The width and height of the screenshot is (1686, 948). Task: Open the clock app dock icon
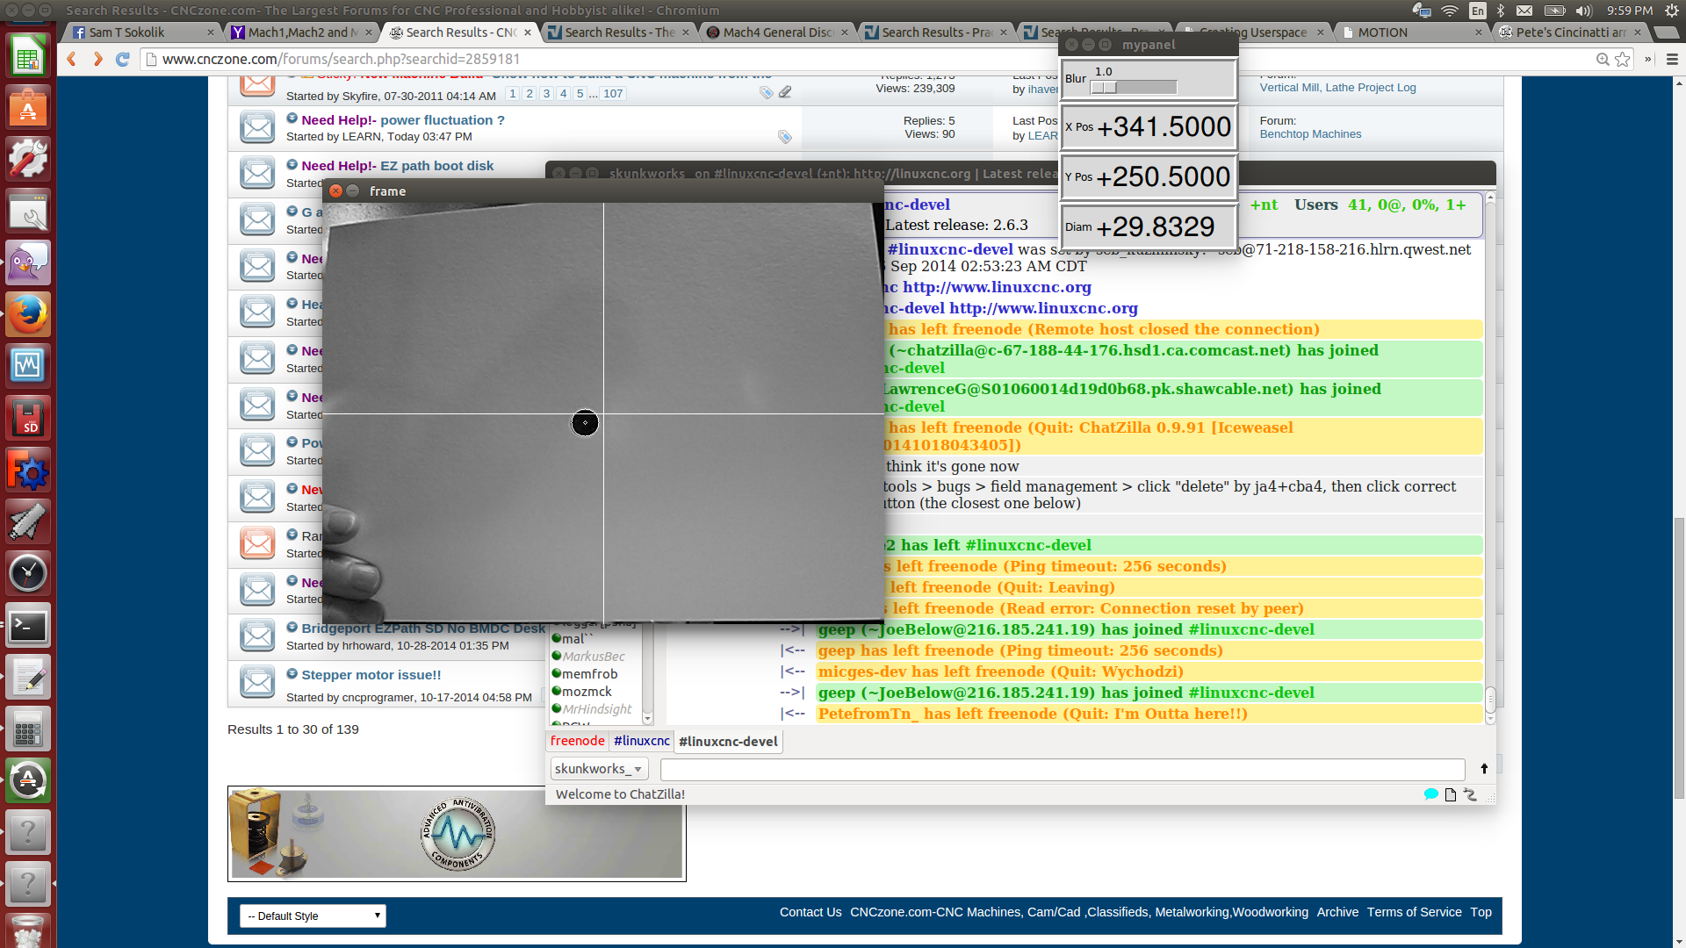click(28, 573)
